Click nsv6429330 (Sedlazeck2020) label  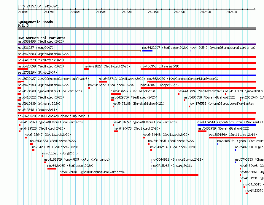click(x=134, y=97)
